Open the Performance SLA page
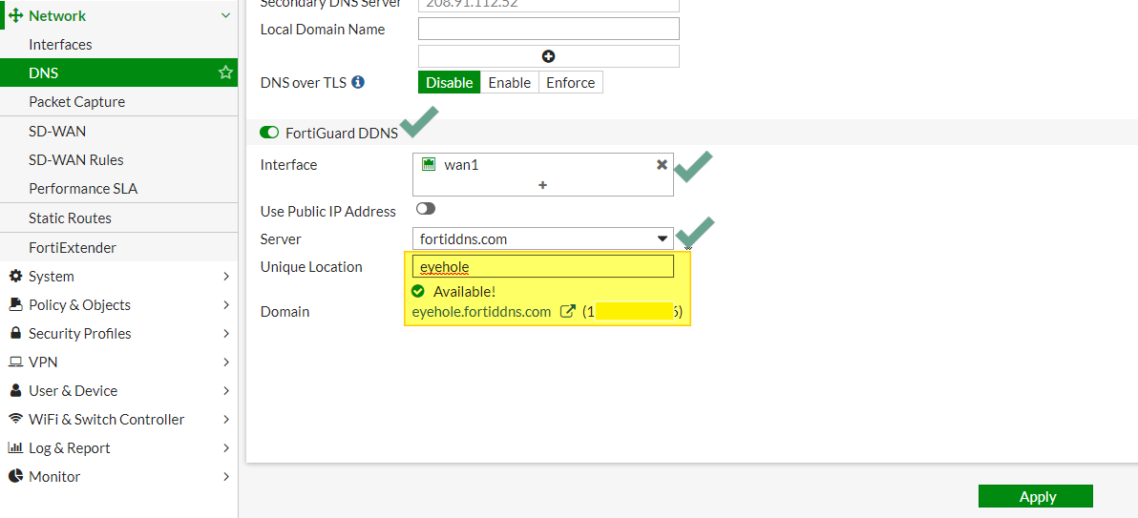 tap(119, 189)
